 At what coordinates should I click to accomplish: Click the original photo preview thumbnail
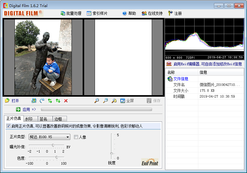pyautogui.click(x=43, y=57)
